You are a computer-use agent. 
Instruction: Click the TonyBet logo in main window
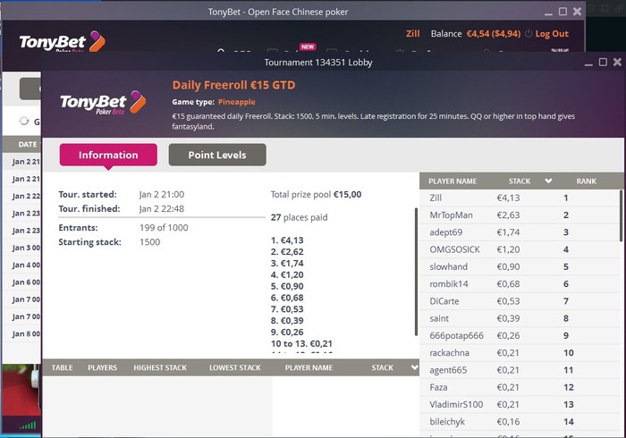(x=62, y=42)
